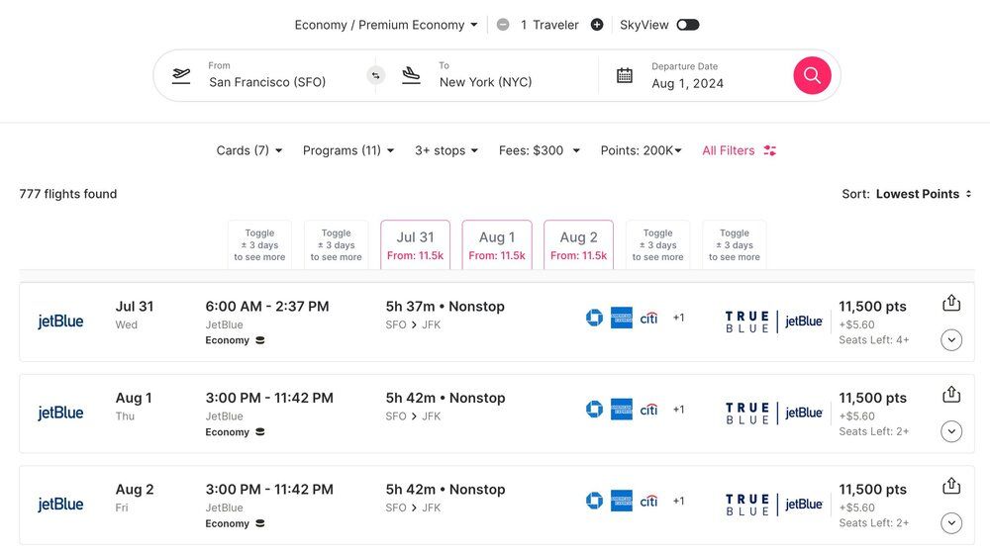Click share icon for Aug 1 flight
This screenshot has height=554, width=990.
pyautogui.click(x=951, y=395)
